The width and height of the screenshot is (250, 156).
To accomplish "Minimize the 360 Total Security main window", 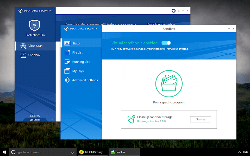I will 183,11.
